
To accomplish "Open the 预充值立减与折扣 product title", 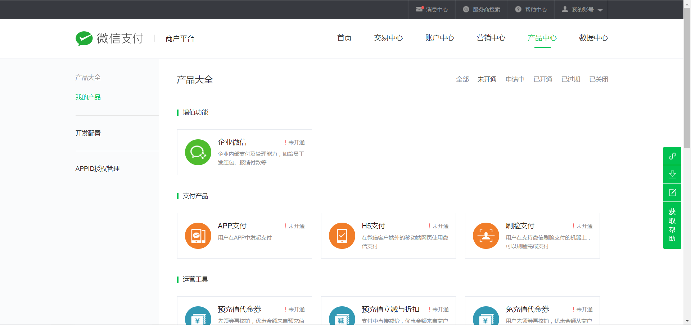I will 390,309.
